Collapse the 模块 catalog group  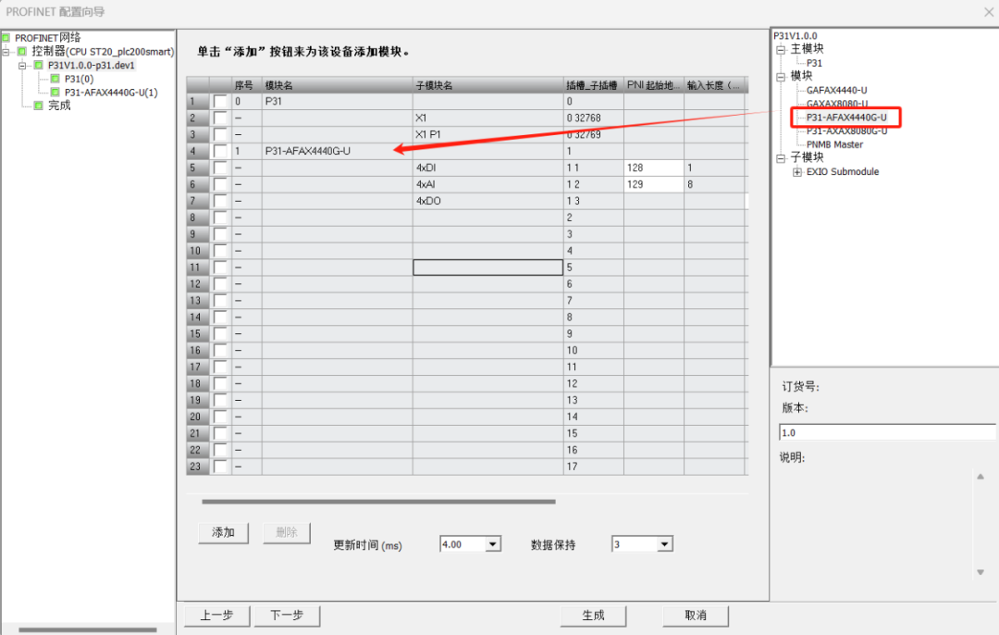781,77
